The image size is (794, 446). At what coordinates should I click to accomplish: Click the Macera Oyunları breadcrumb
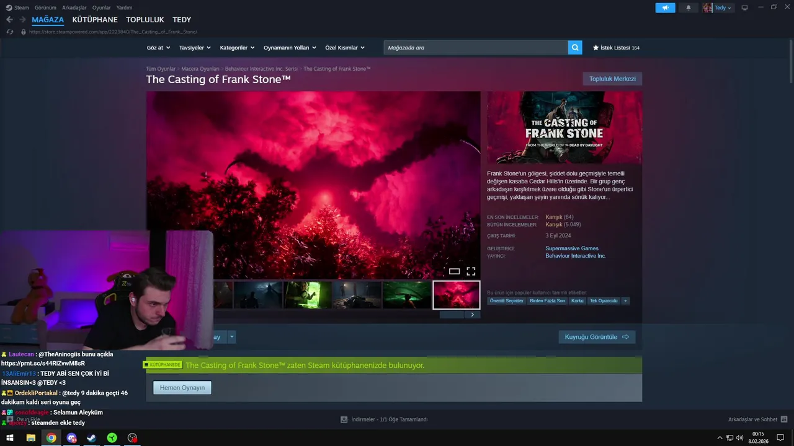(200, 69)
